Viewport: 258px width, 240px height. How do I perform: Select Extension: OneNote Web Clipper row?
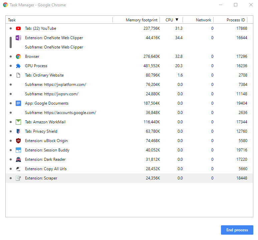click(x=129, y=38)
